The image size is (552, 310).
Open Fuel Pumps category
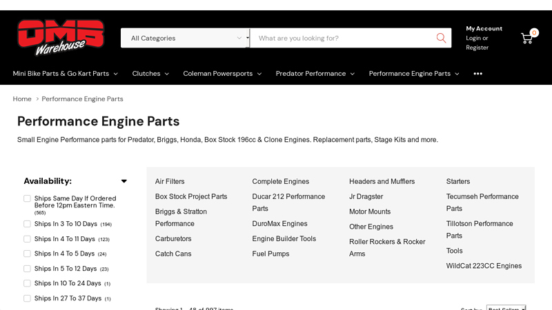pos(270,254)
